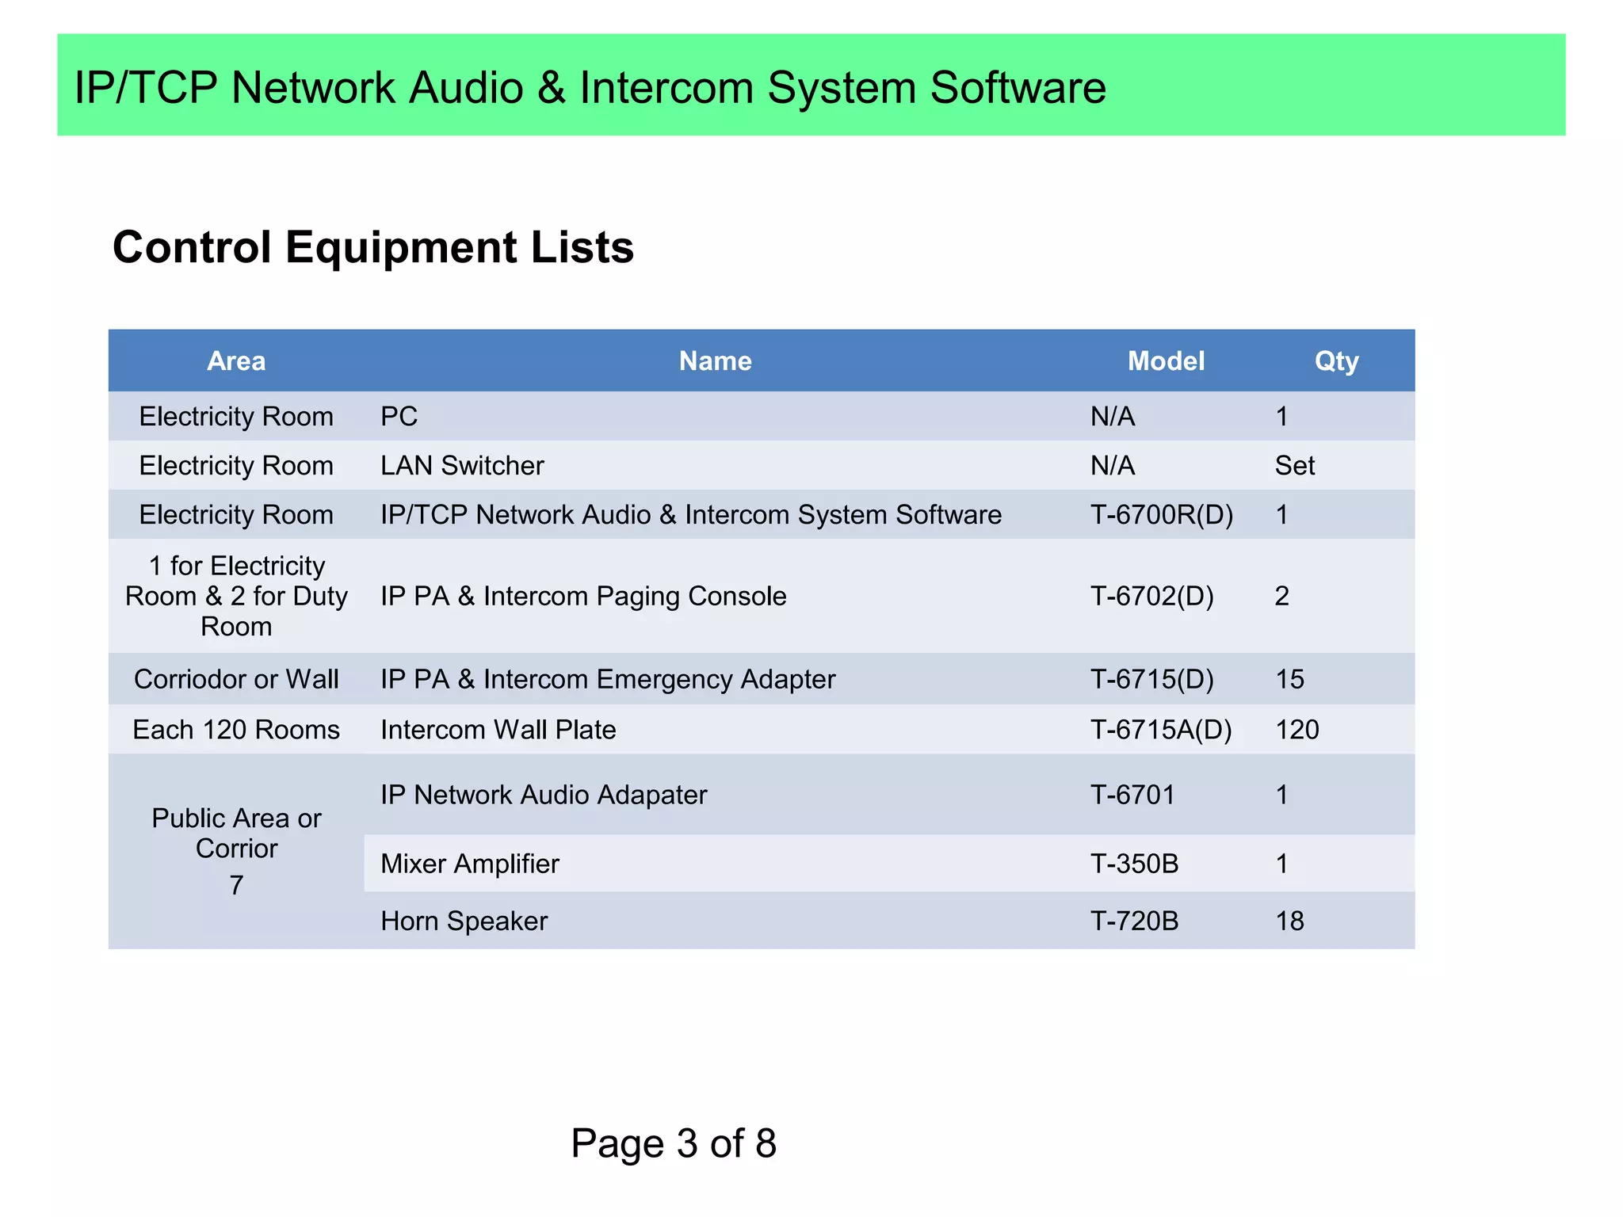The image size is (1623, 1217).
Task: Click 'IP PA & Intercom Paging Console'
Action: click(583, 596)
